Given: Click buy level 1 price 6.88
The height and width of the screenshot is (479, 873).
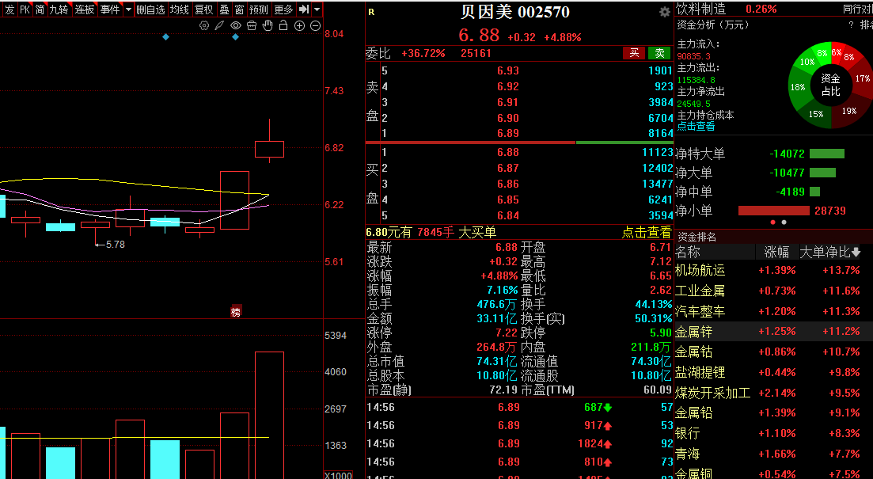Looking at the screenshot, I should [x=508, y=152].
